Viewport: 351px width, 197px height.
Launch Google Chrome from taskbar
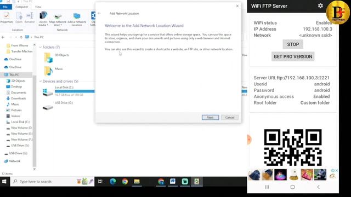tap(125, 182)
